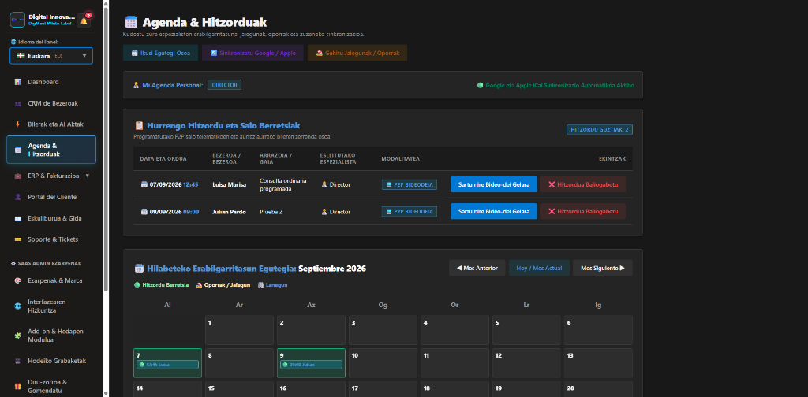The image size is (808, 397).
Task: Select day 1 calendar cell
Action: [239, 330]
